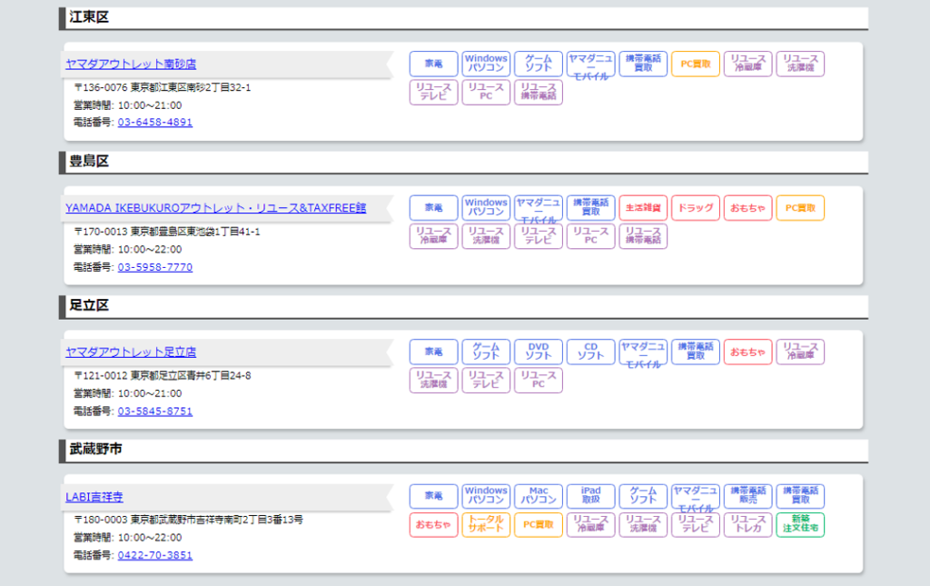Select おもちゃ tag in IKEBUKURO card

(x=748, y=207)
